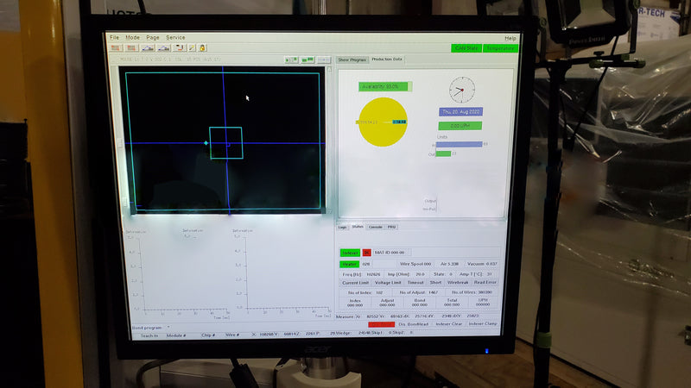Viewport: 691px width, 388px height.
Task: Open the Help menu
Action: pyautogui.click(x=510, y=38)
